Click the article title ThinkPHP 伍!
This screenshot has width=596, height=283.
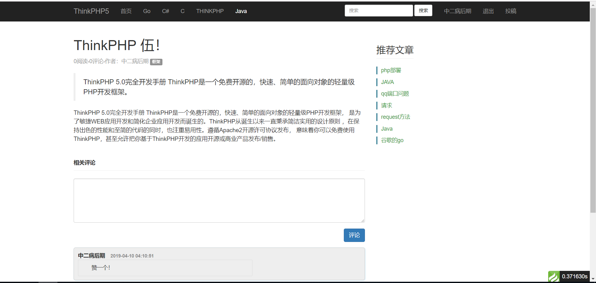[x=117, y=45]
